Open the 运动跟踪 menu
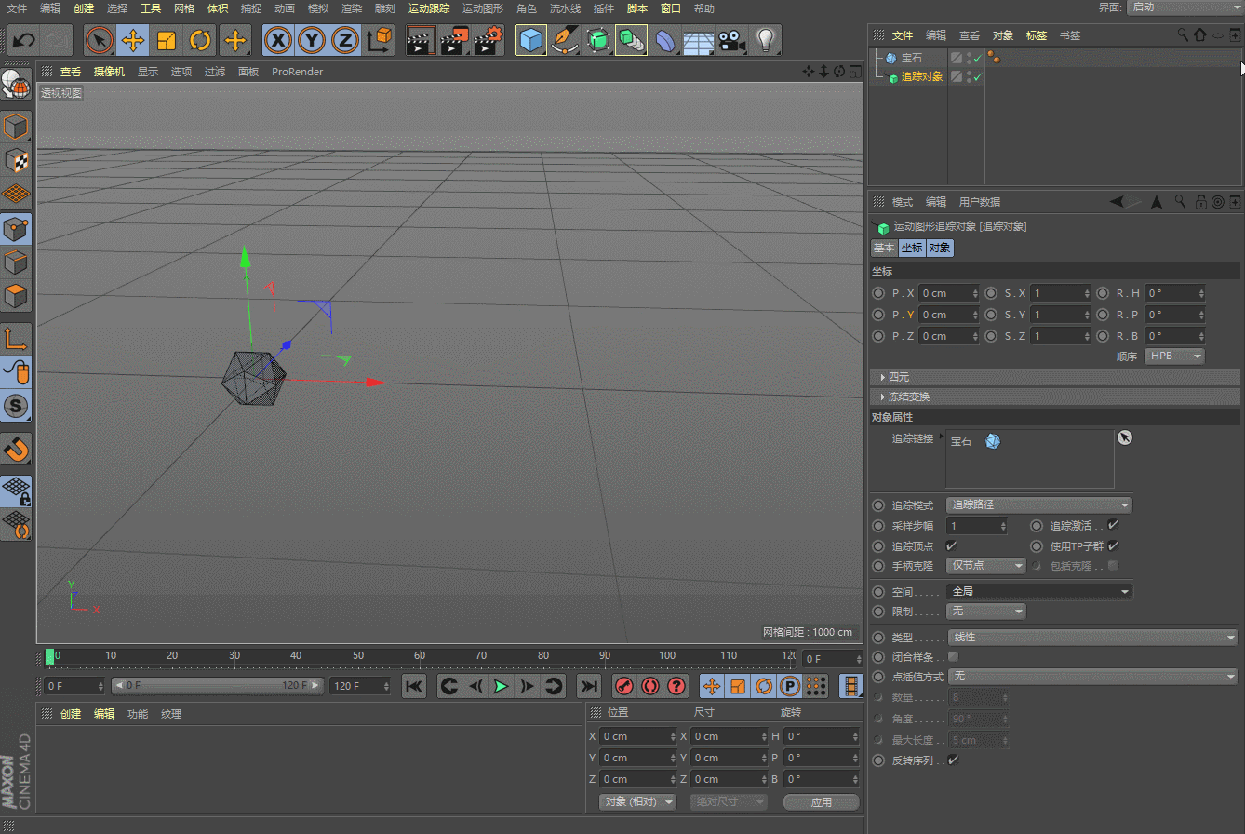This screenshot has width=1245, height=834. coord(429,8)
